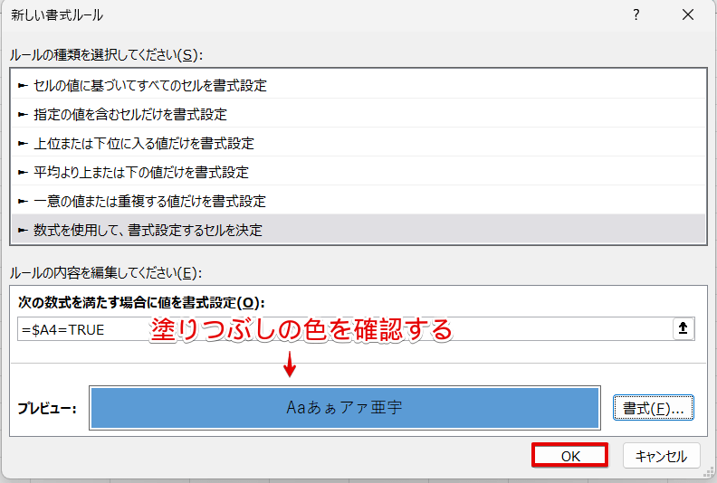
Task: Close the 新しい書式ルール dialog
Action: pyautogui.click(x=688, y=15)
